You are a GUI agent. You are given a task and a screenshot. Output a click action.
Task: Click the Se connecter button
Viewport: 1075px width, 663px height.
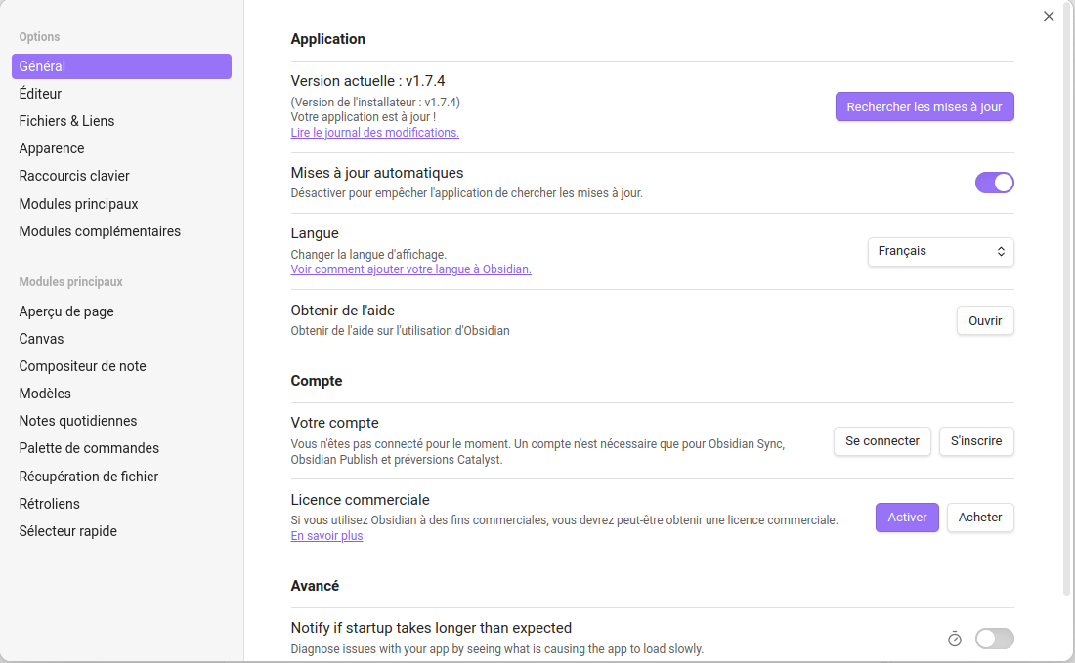(881, 441)
